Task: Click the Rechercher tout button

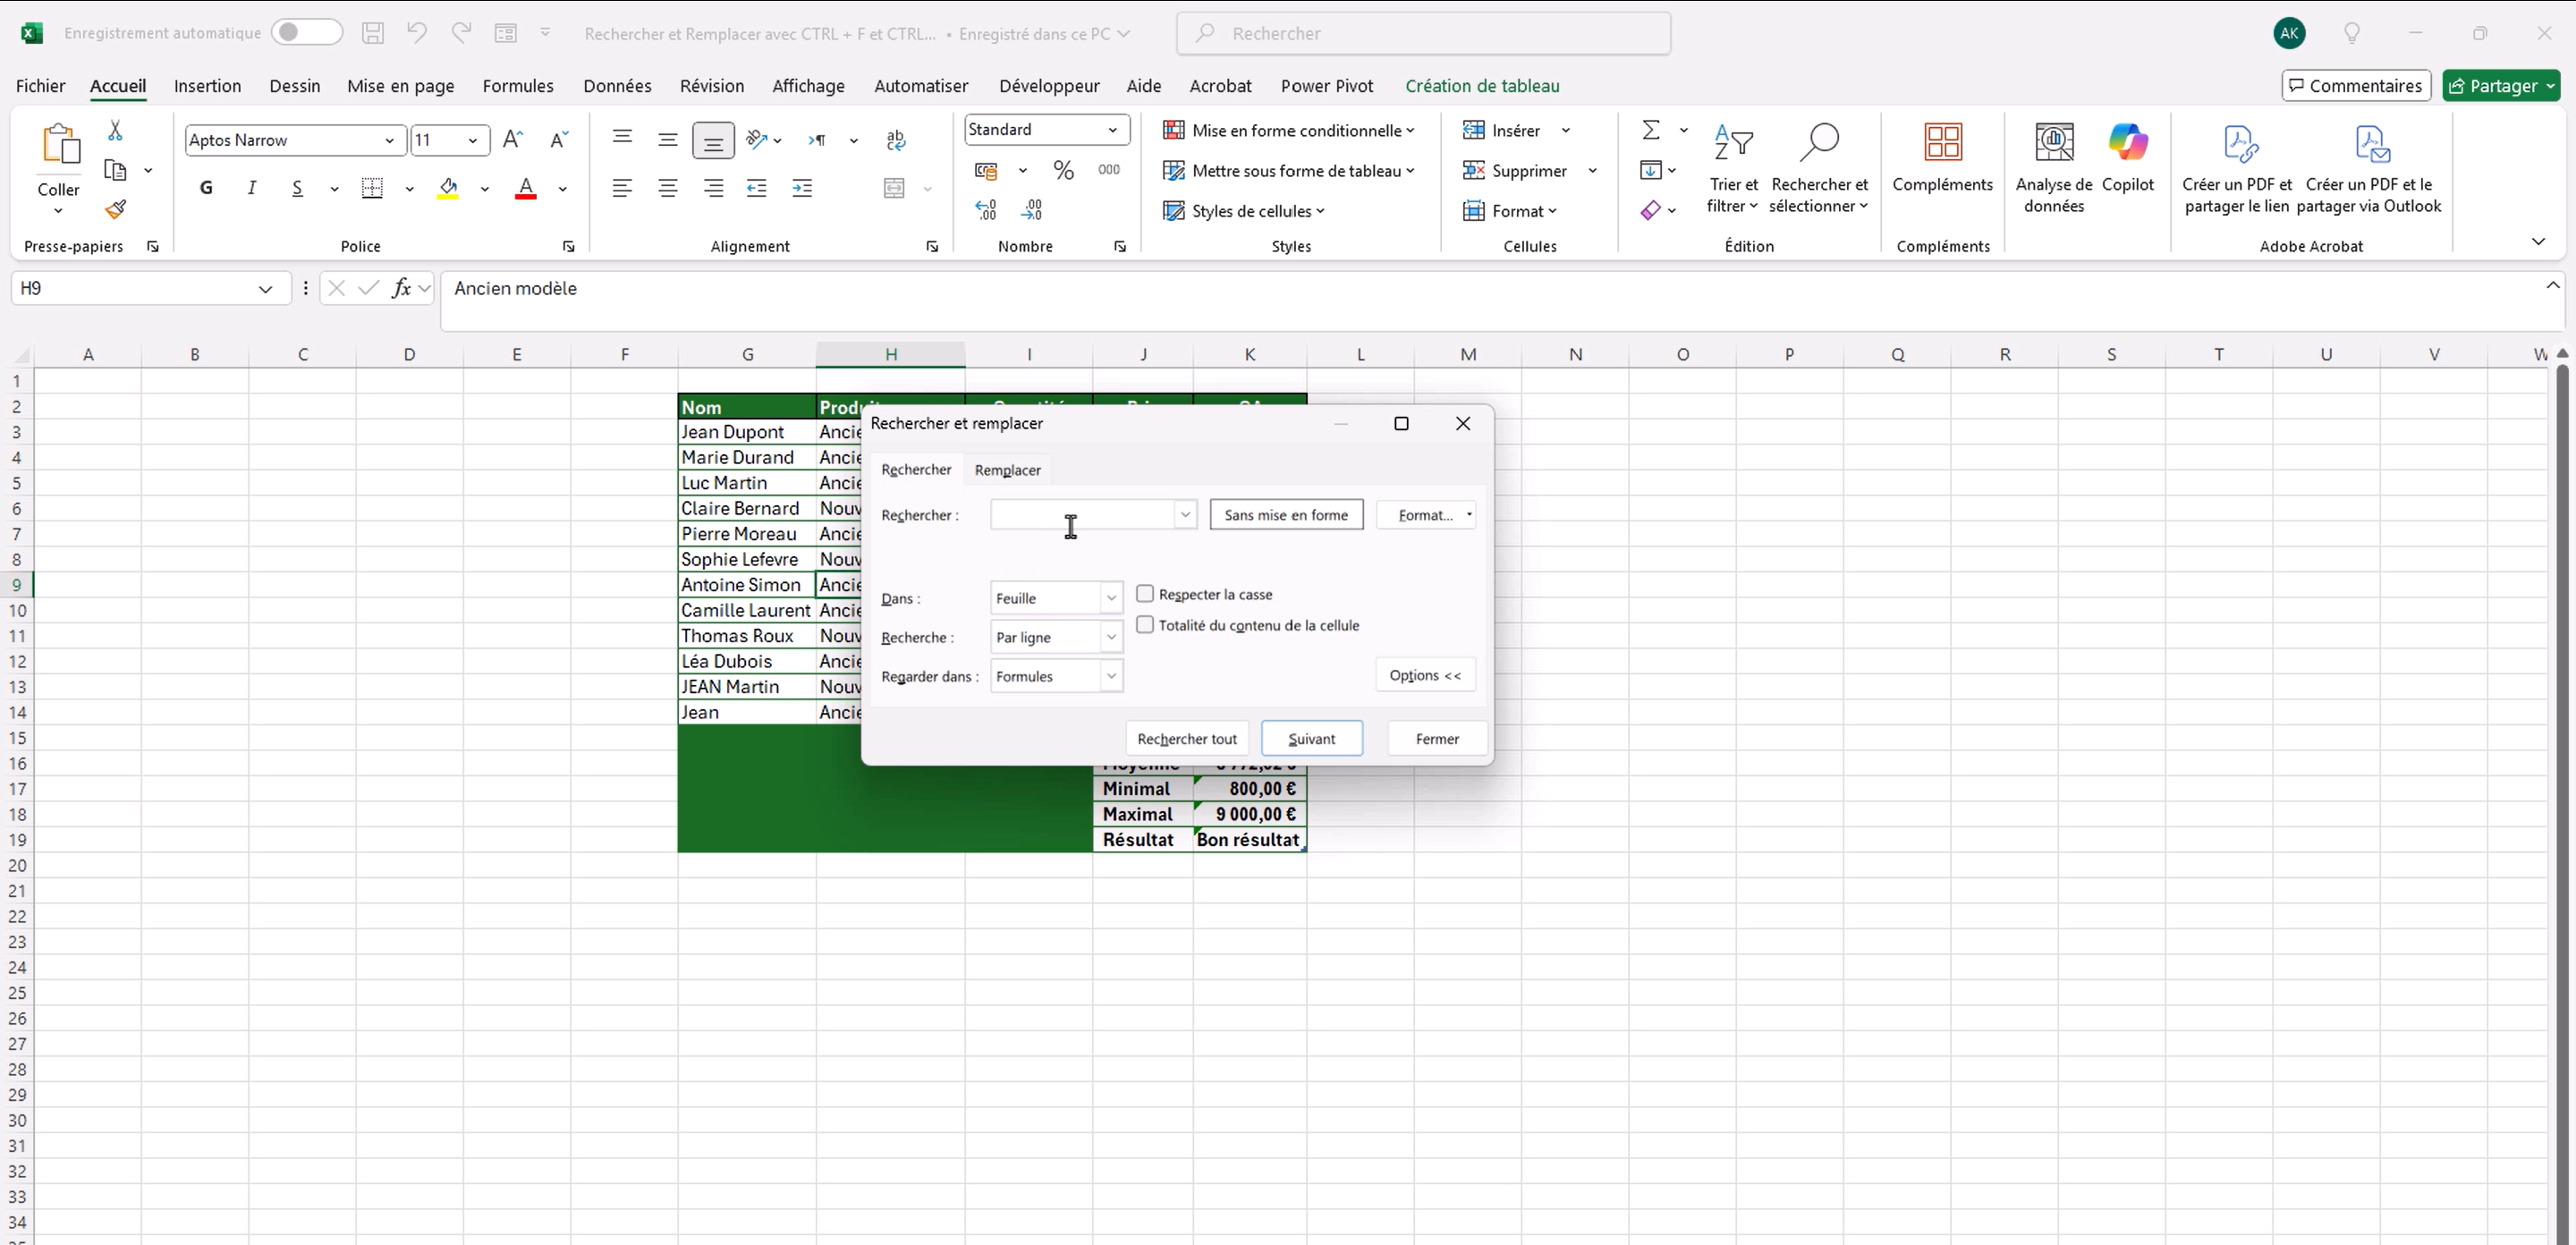Action: tap(1186, 739)
